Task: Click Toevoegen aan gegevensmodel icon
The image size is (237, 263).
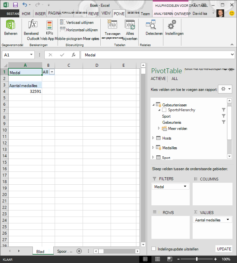Action: pos(113,24)
